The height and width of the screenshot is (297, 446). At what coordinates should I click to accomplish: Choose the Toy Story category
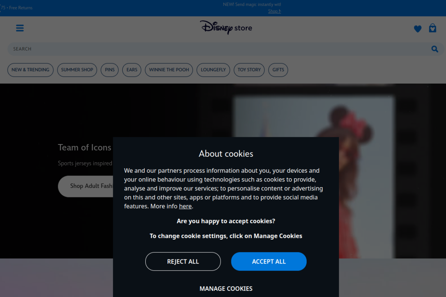click(249, 70)
